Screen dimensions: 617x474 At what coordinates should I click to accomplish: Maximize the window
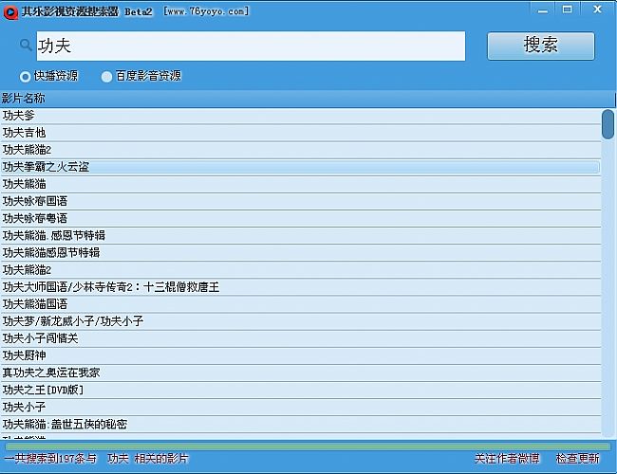pos(567,9)
